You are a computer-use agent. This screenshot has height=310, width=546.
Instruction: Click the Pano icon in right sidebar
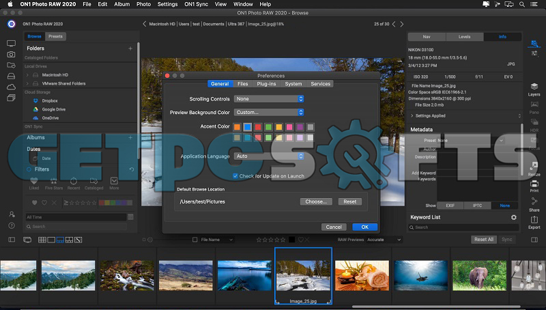point(534,104)
